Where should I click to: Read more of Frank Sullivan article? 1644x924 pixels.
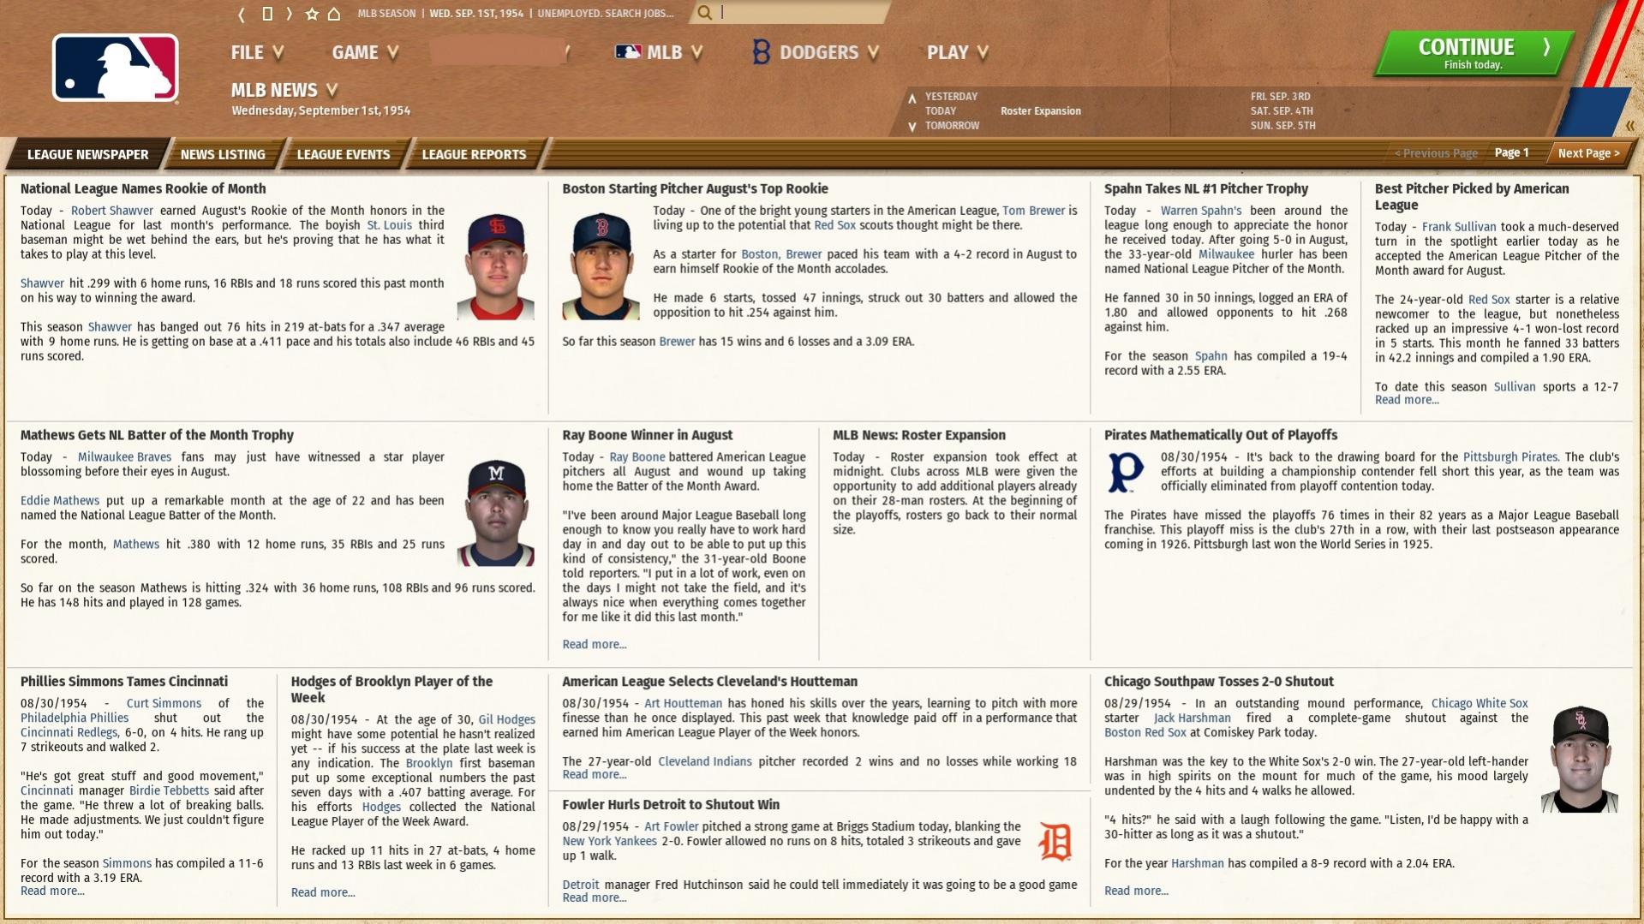coord(1407,400)
